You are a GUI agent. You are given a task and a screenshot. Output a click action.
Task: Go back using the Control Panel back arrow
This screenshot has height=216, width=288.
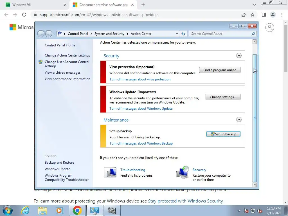pyautogui.click(x=41, y=34)
